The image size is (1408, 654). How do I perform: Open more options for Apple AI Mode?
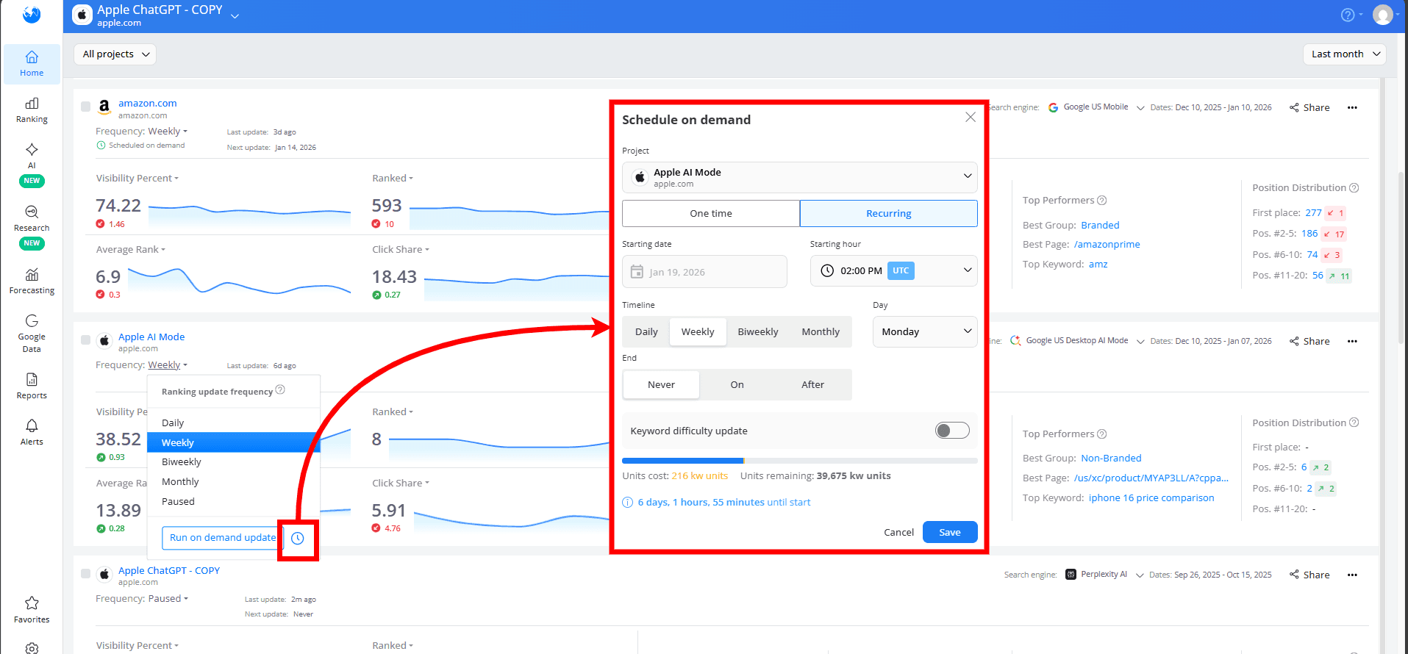[x=1352, y=341]
